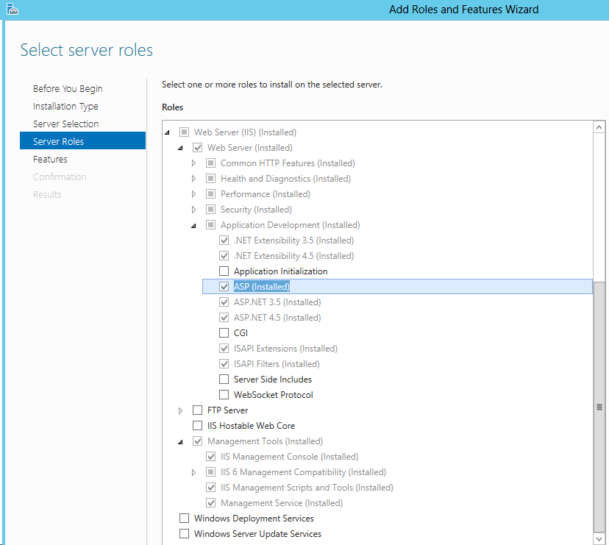Select Management Service (Installed) row
Screen dimensions: 609x545
(x=282, y=502)
